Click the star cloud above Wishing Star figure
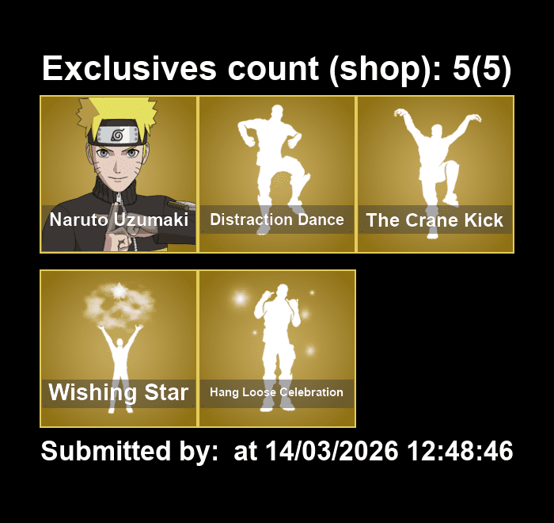Image resolution: width=554 pixels, height=523 pixels. (x=119, y=304)
